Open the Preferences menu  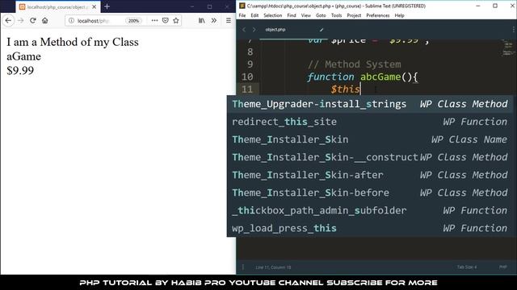pos(378,15)
